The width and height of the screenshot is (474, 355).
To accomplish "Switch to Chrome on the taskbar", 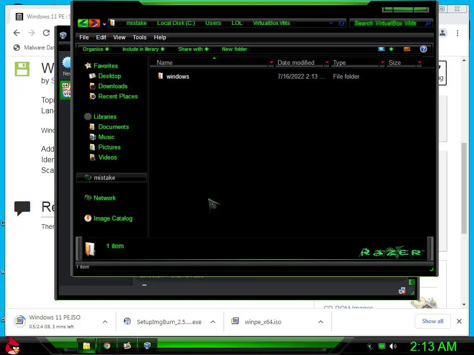I will (107, 346).
